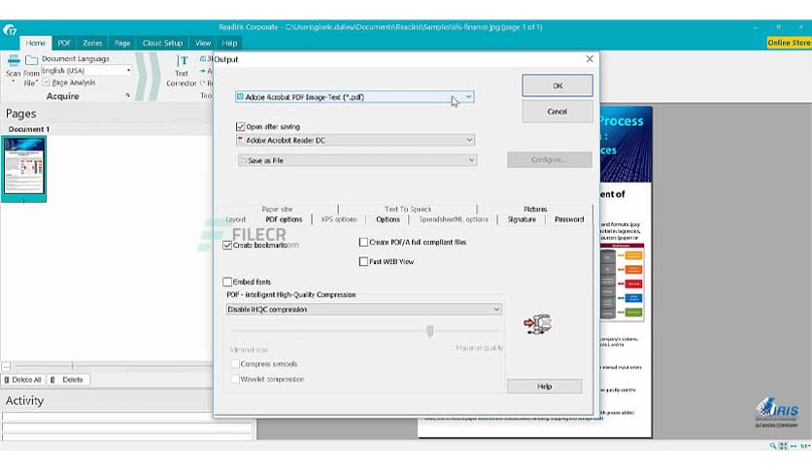This screenshot has height=470, width=812.
Task: Click the Delete All button
Action: (x=22, y=380)
